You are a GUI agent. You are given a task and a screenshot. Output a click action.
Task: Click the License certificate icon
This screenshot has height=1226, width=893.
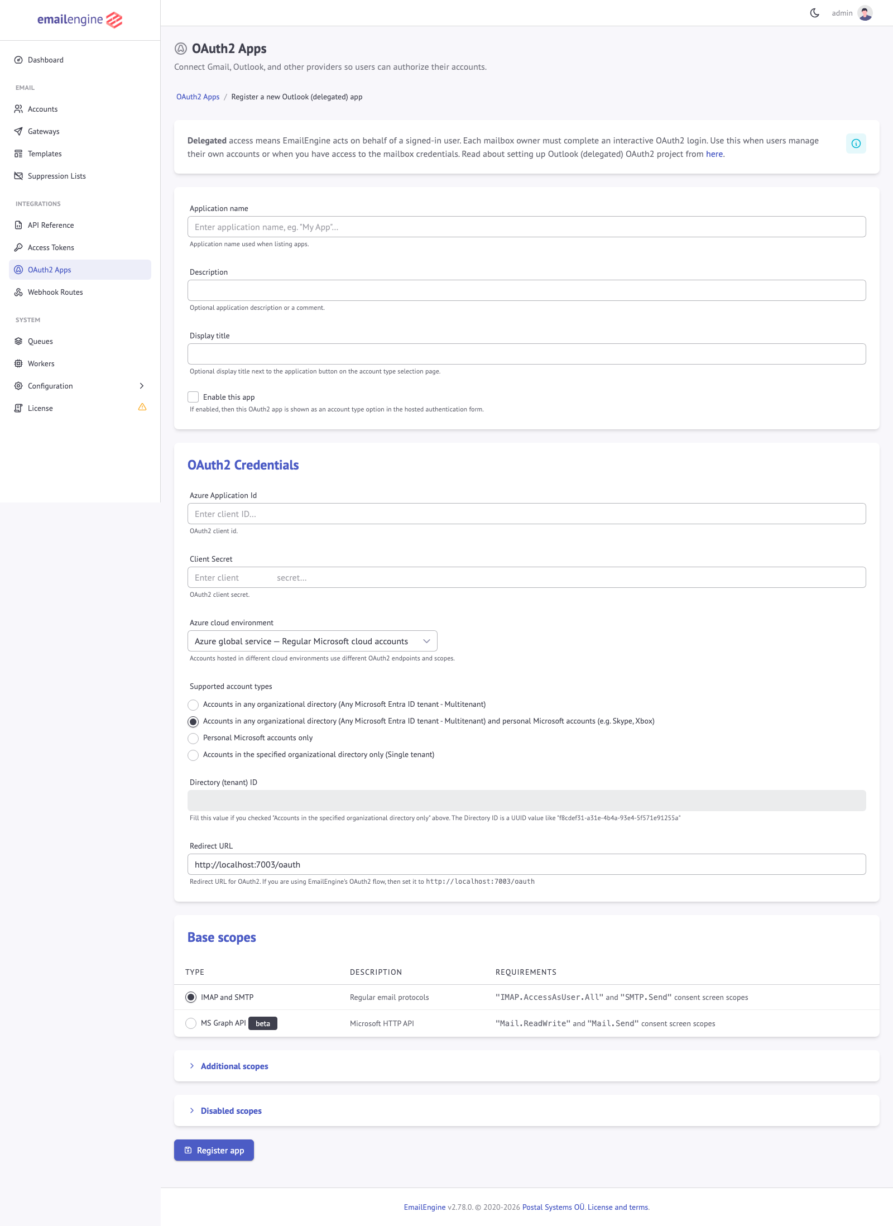(x=18, y=408)
